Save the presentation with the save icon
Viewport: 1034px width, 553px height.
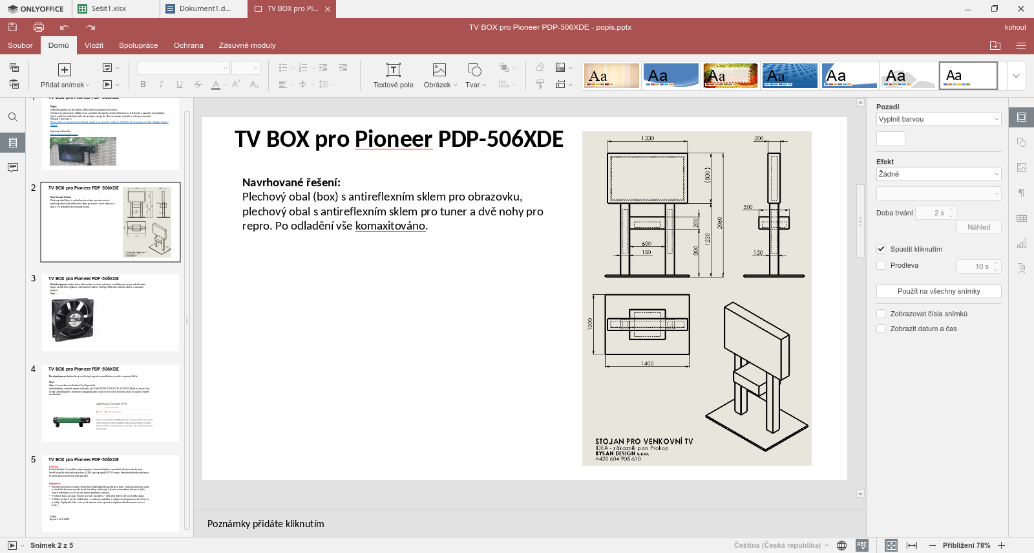[x=12, y=27]
